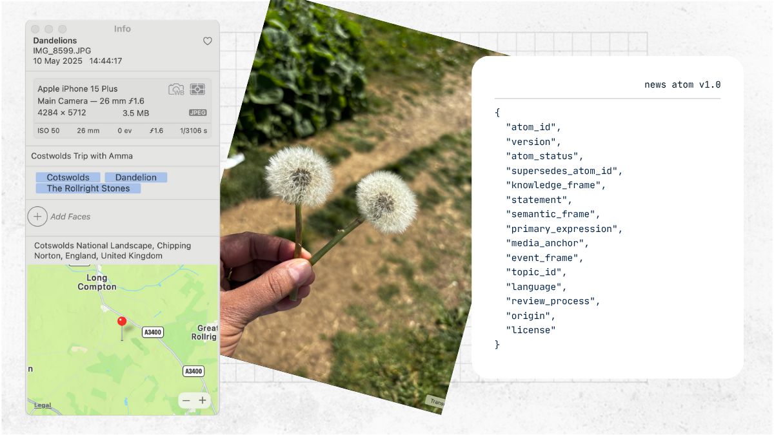Image resolution: width=774 pixels, height=435 pixels.
Task: Click the JPEG format badge
Action: pos(197,112)
